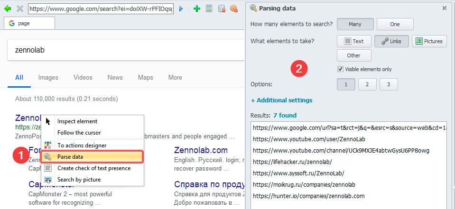Select Links as elements to take

tap(391, 41)
